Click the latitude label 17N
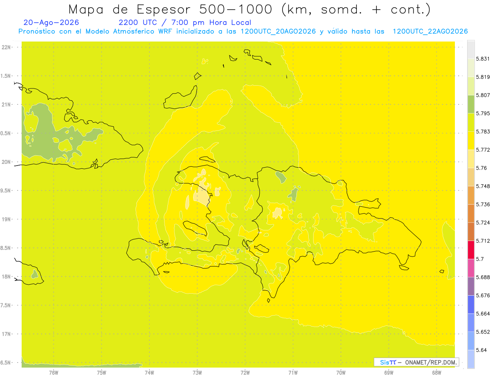Viewport: 490px width, 378px height. (x=6, y=334)
